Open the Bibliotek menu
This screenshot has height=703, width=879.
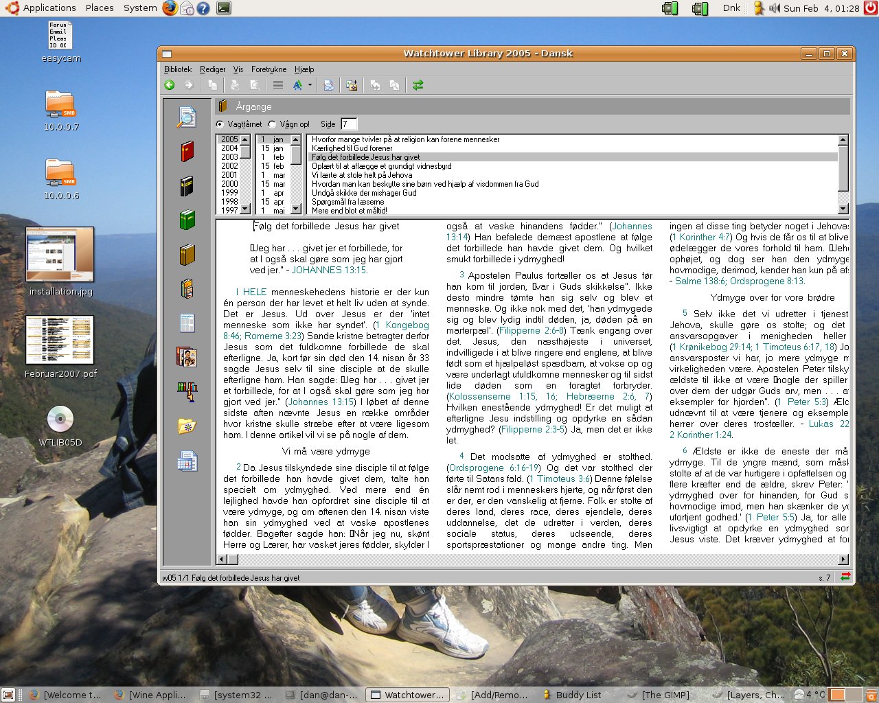point(178,69)
